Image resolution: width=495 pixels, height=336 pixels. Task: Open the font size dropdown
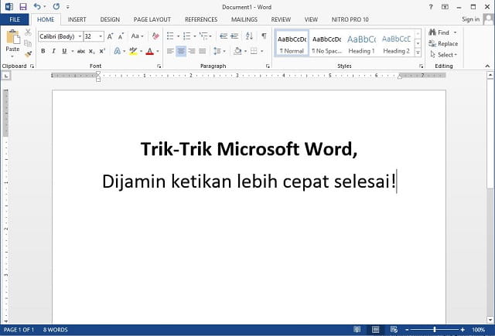101,36
